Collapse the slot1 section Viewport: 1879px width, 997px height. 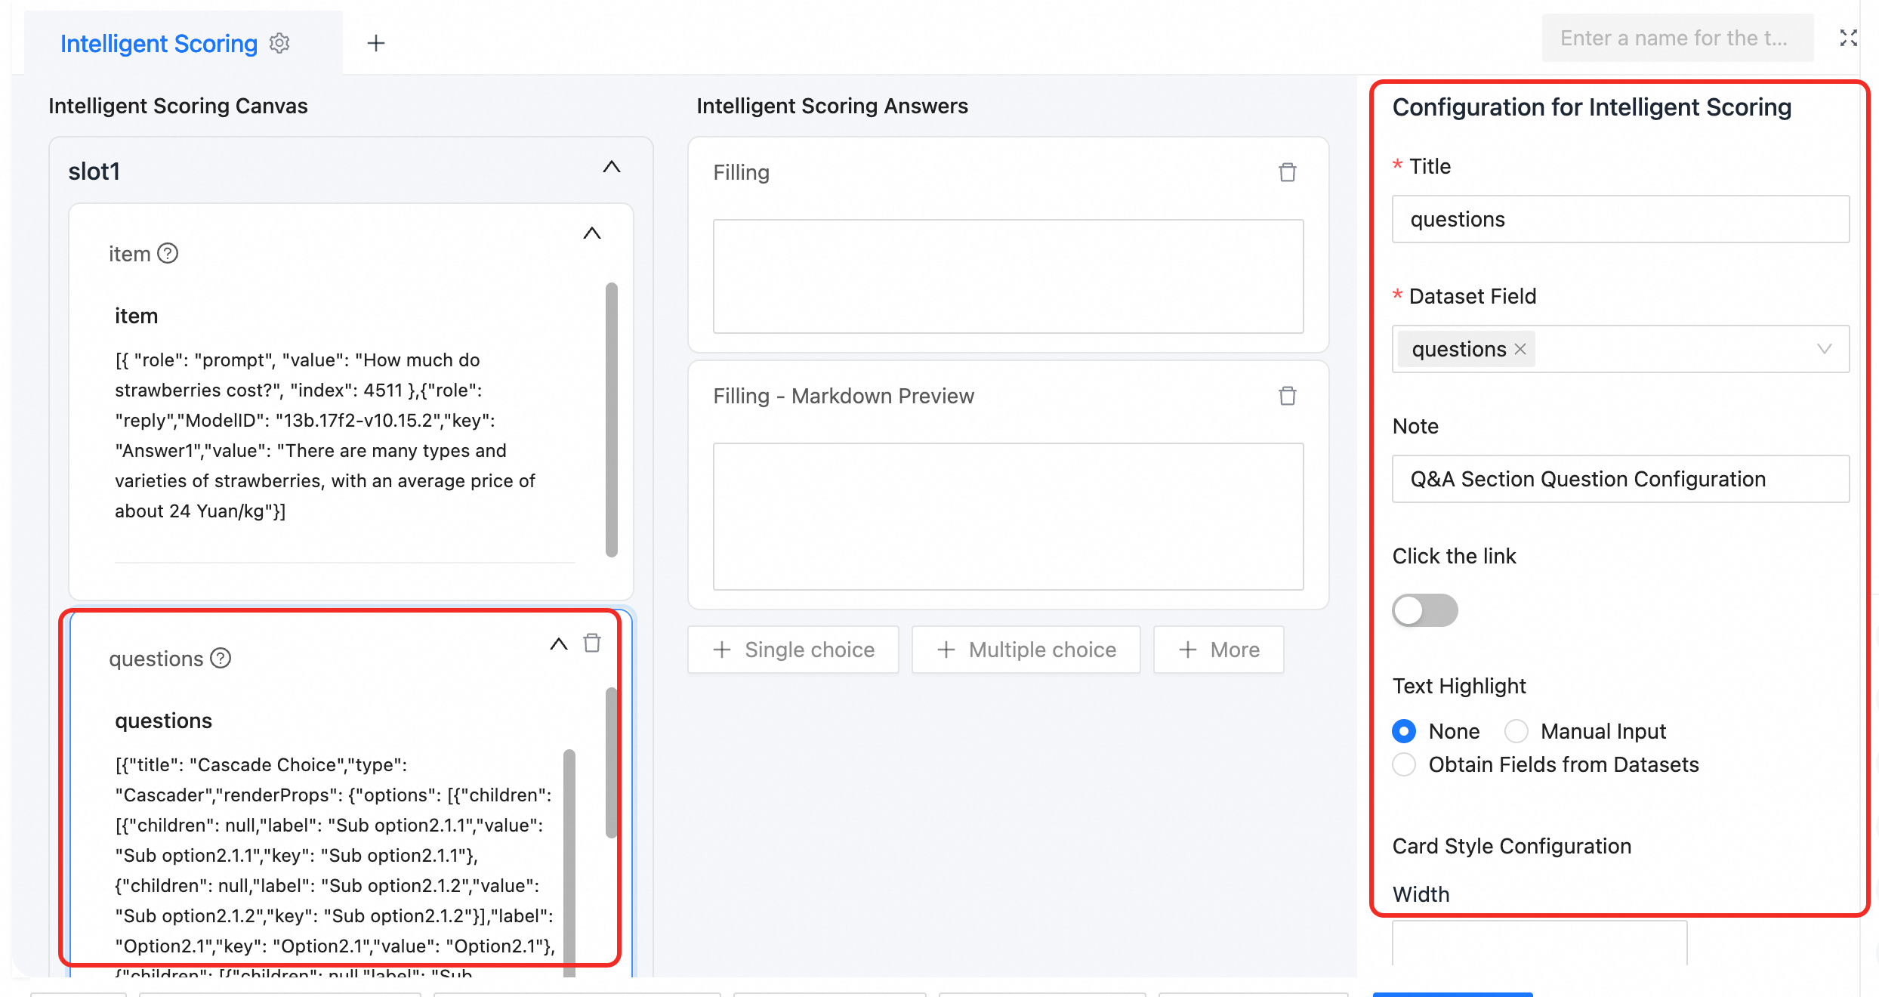612,167
